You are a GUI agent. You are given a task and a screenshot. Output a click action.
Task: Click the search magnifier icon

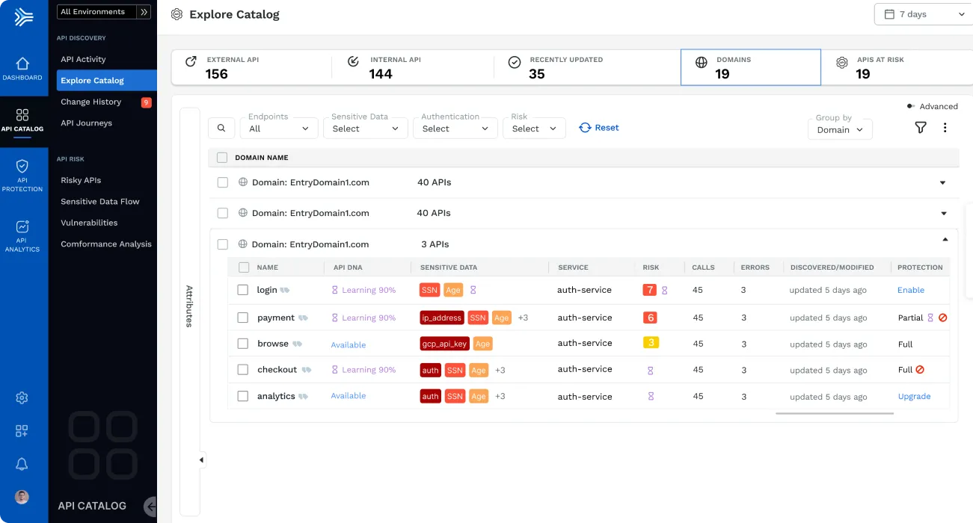[221, 128]
